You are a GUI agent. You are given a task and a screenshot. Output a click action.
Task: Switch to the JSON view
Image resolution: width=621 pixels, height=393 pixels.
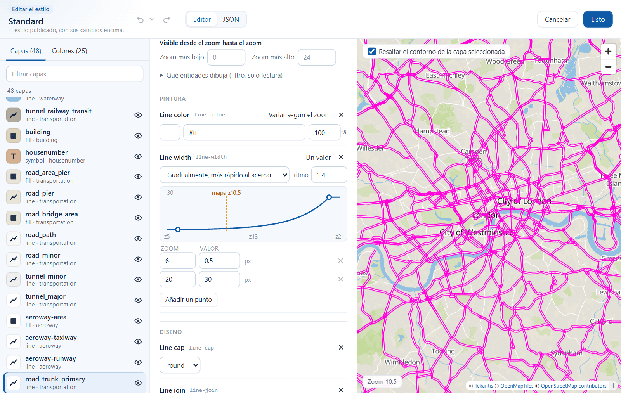[231, 19]
